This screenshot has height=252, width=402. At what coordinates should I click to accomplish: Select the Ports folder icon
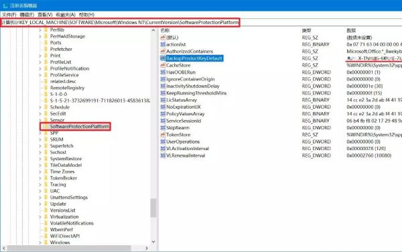[x=46, y=43]
